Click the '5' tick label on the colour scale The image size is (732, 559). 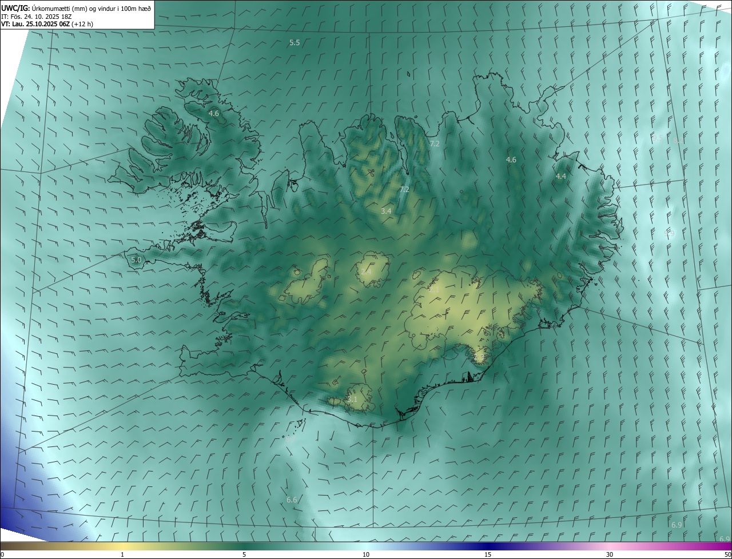(x=244, y=554)
